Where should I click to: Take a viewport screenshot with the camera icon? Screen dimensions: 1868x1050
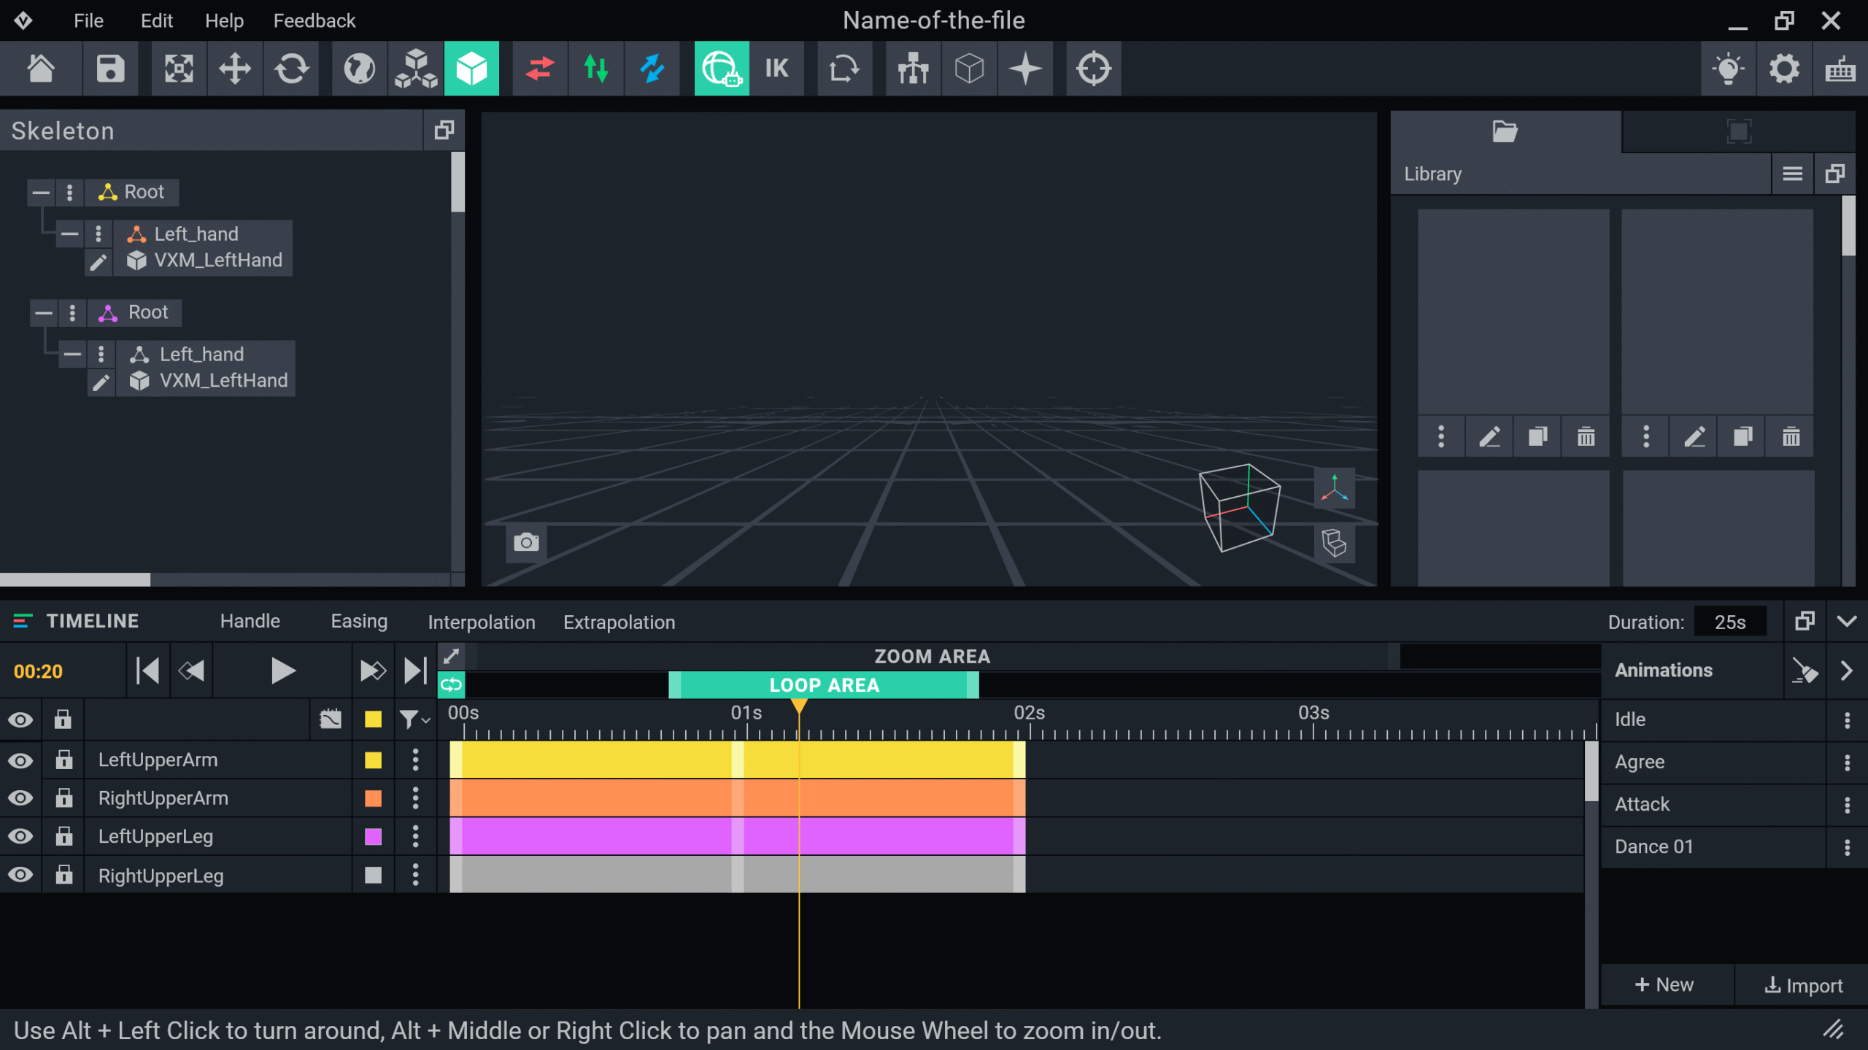(525, 542)
